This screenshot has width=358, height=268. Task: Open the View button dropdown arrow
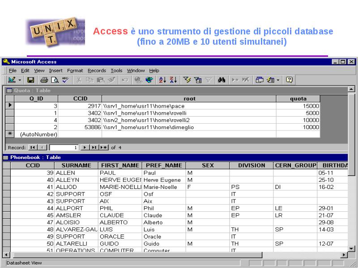coord(20,80)
